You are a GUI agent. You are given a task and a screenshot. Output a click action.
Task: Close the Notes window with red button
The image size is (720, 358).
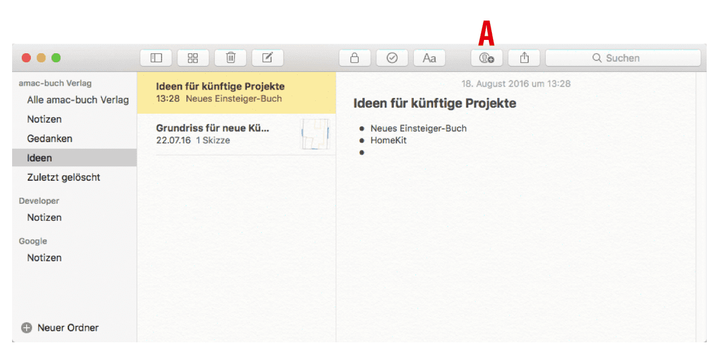[x=27, y=58]
